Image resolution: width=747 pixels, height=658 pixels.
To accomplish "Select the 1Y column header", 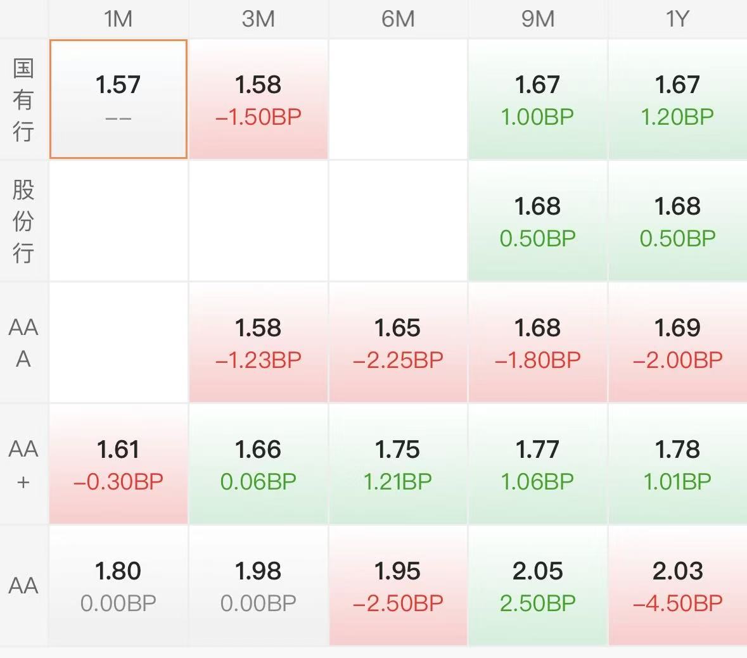I will click(677, 19).
